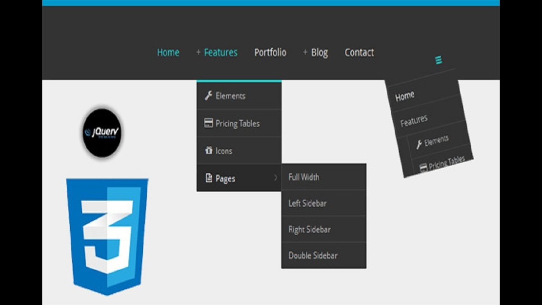This screenshot has height=305, width=542.
Task: Expand the plus sign beside Features
Action: point(198,53)
